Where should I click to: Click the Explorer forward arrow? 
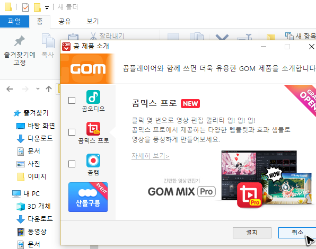25,89
